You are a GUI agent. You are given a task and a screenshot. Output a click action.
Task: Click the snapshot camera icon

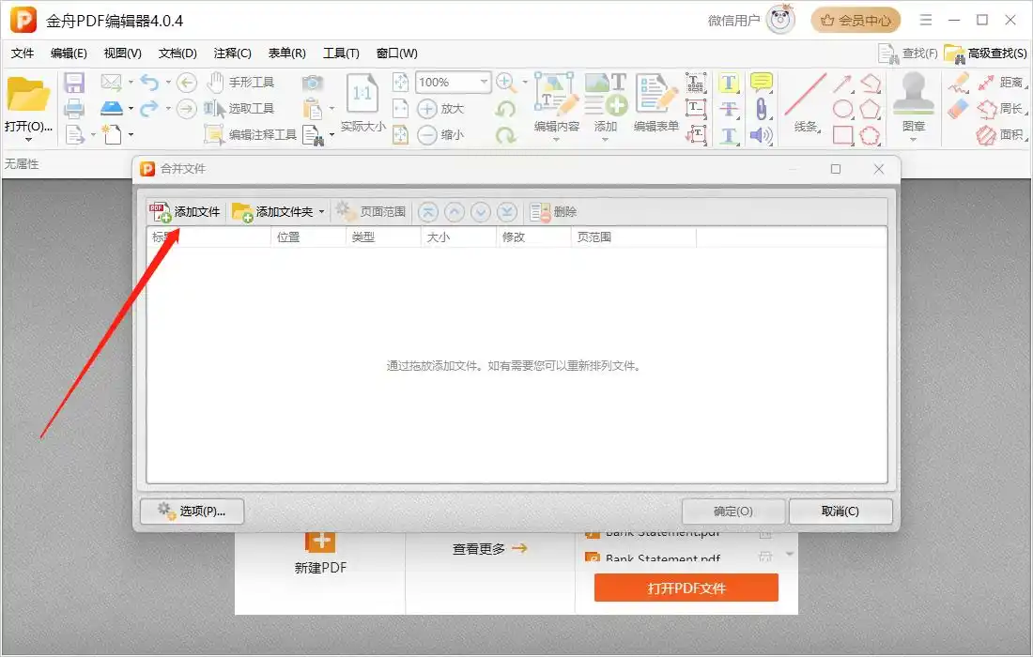click(312, 83)
